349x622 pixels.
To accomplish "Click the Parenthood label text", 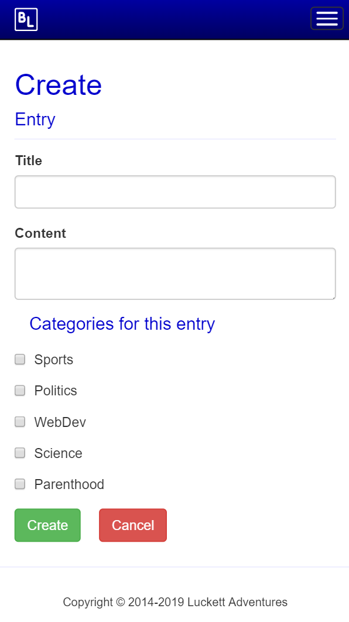I will [70, 484].
